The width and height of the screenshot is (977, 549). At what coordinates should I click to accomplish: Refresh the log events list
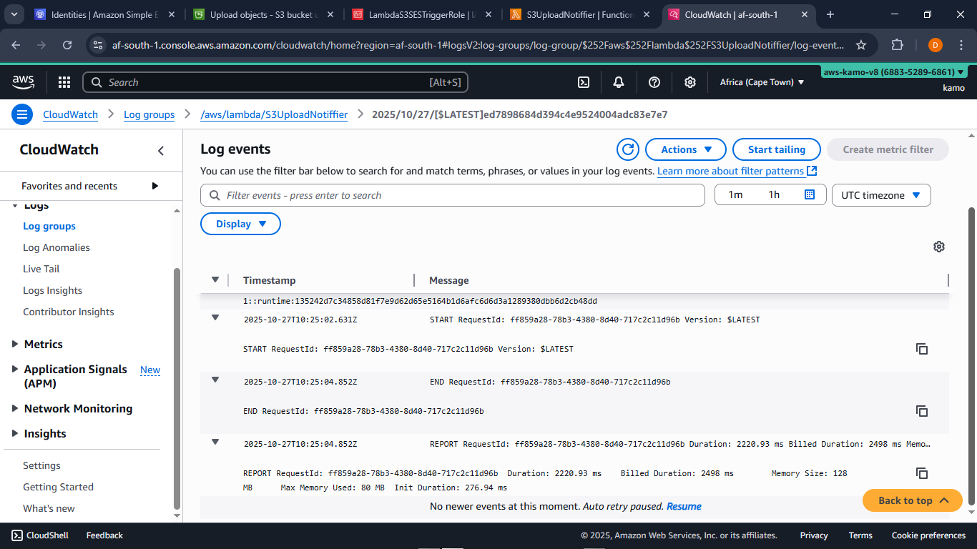tap(627, 149)
